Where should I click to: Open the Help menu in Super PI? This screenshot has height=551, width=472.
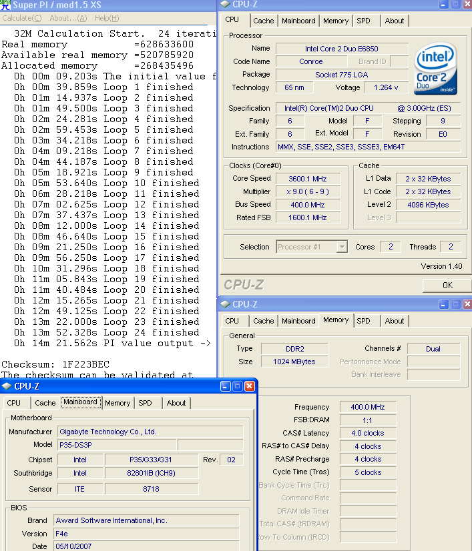(107, 18)
